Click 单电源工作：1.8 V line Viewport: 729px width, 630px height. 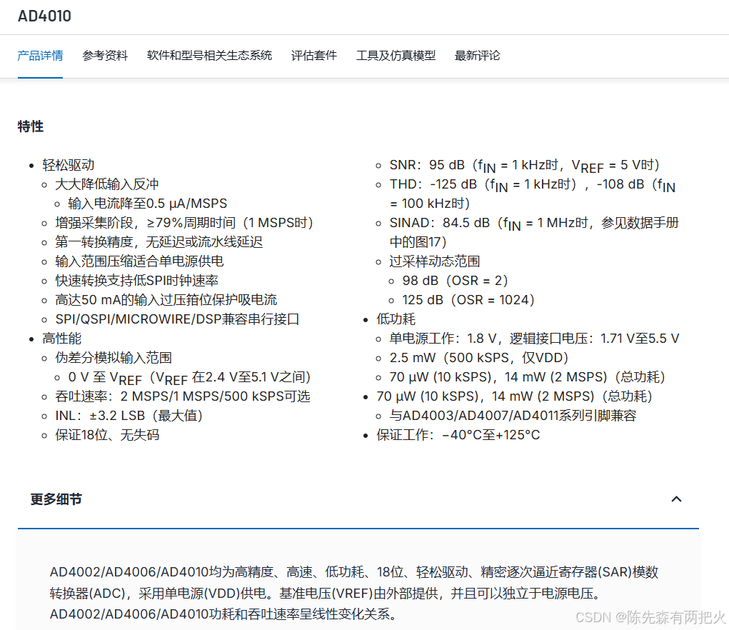pos(535,339)
